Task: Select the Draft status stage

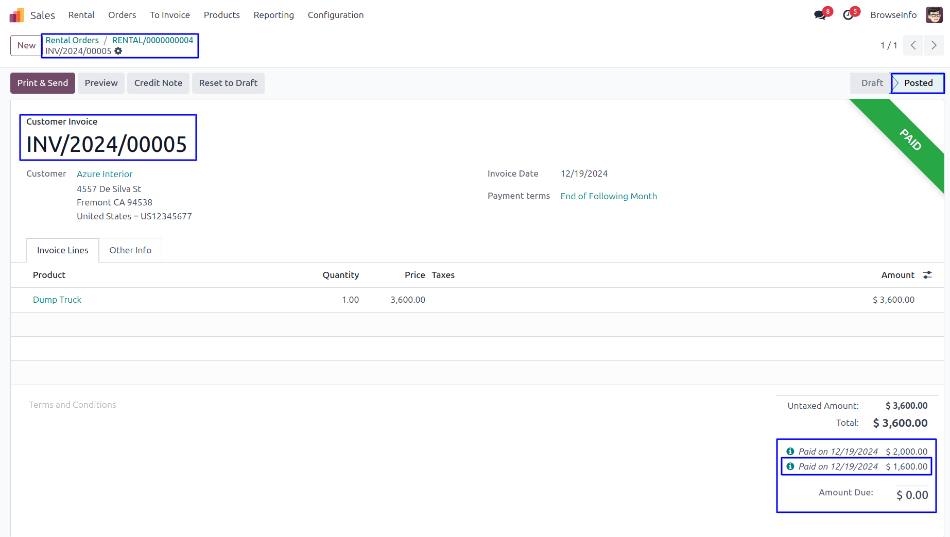Action: (871, 83)
